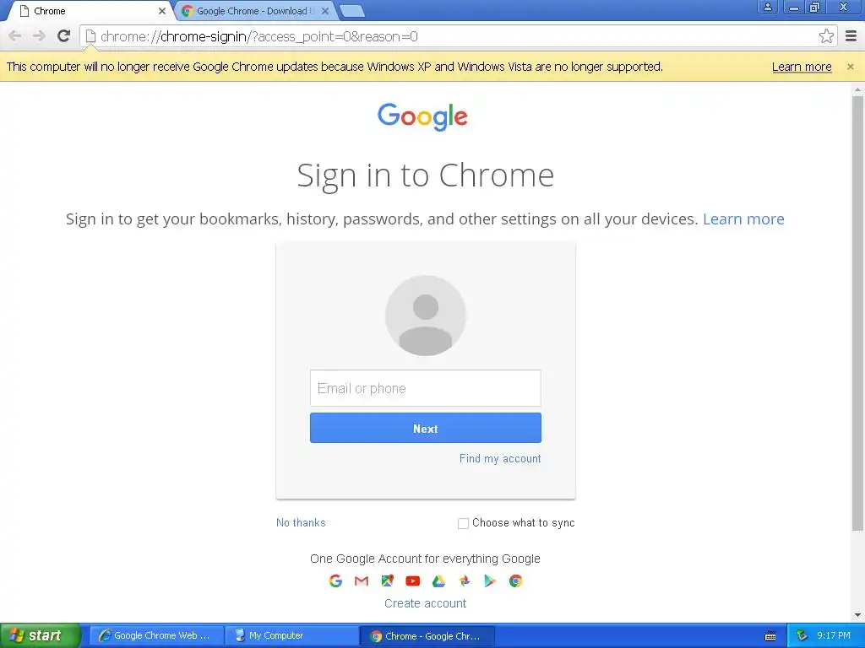Click the default avatar profile picture
The image size is (865, 648).
426,316
